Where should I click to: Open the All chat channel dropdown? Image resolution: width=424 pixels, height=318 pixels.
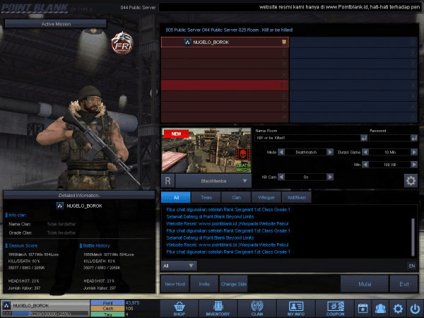click(x=179, y=266)
